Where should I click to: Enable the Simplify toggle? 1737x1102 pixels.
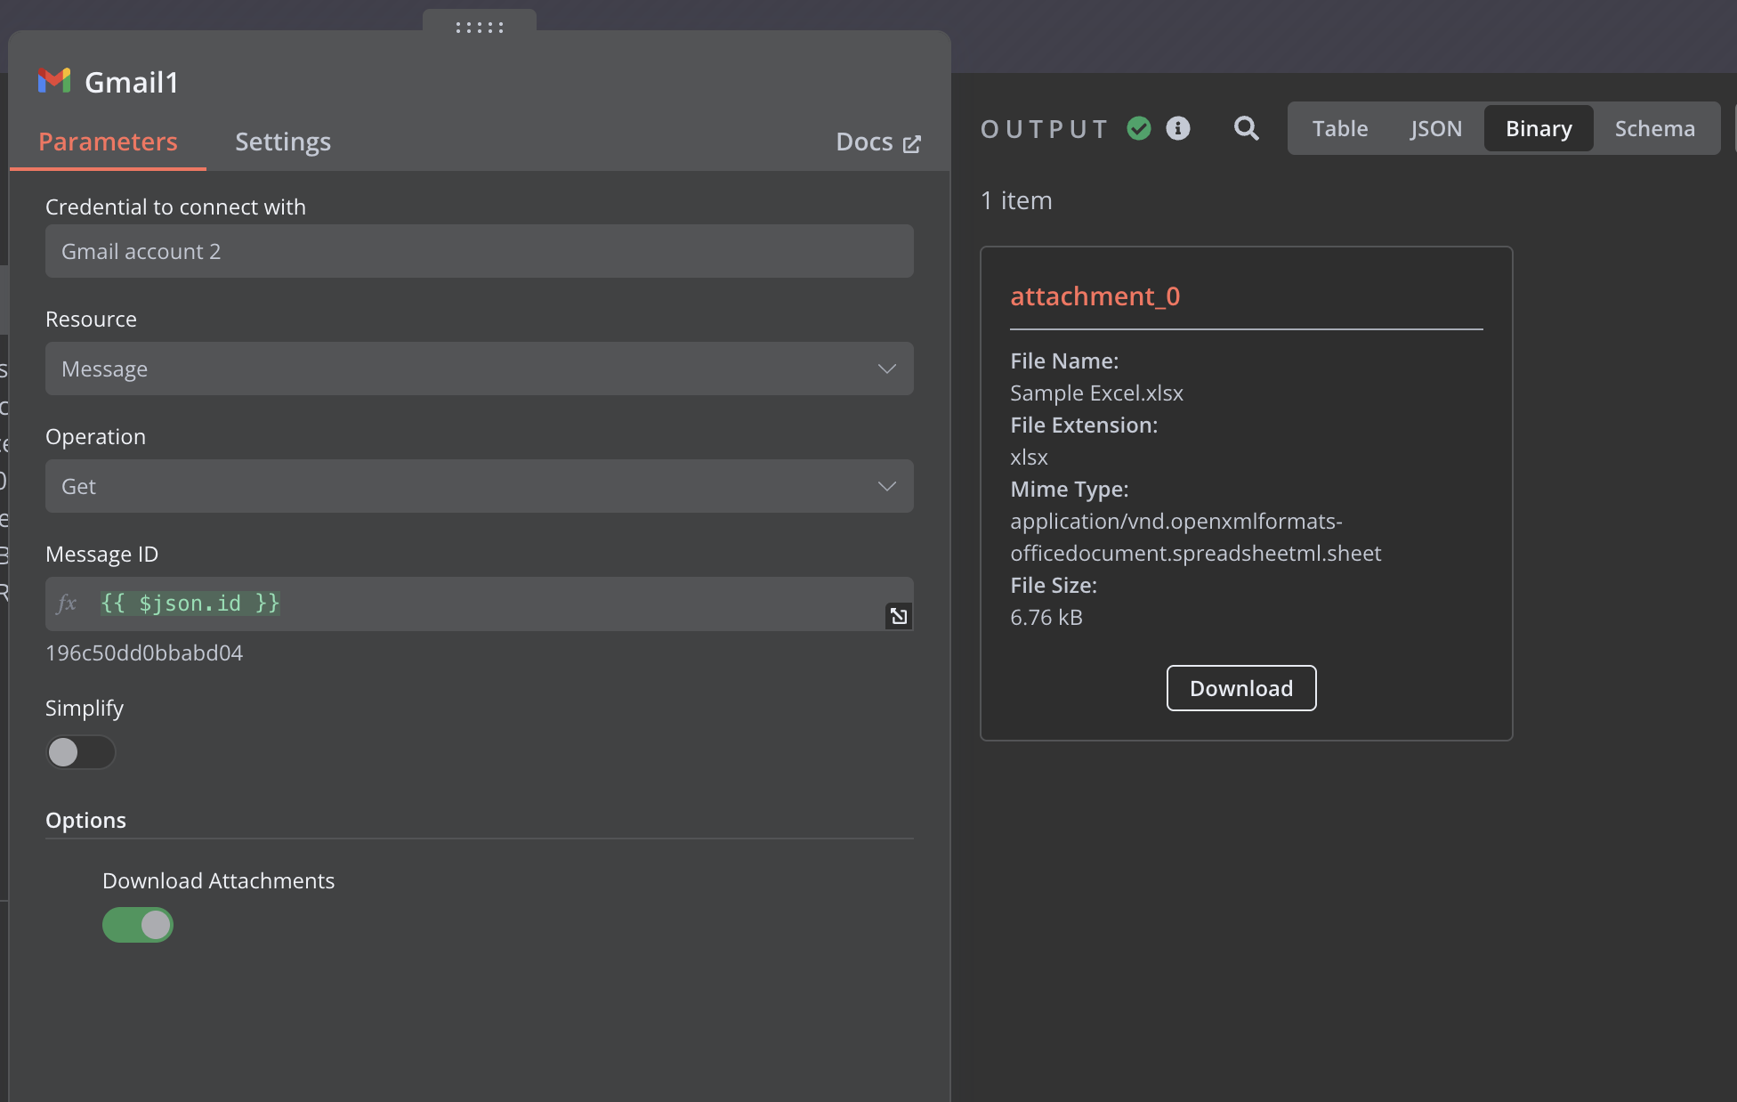[80, 752]
